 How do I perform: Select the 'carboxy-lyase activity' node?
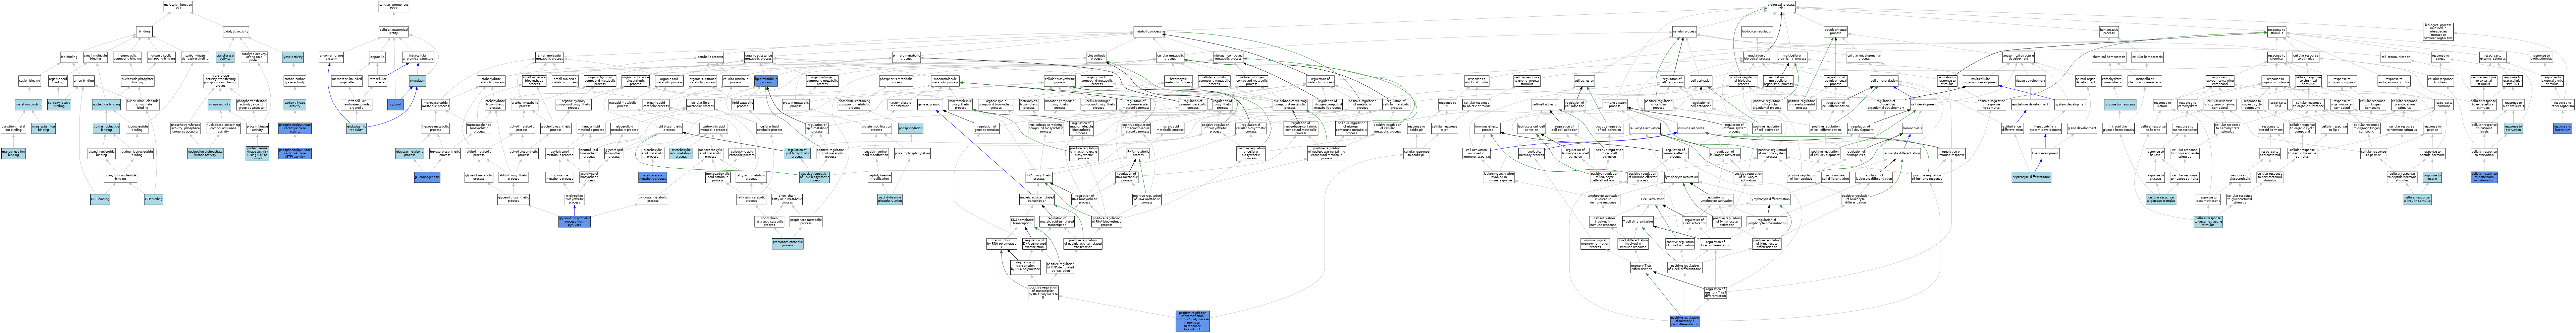(295, 105)
